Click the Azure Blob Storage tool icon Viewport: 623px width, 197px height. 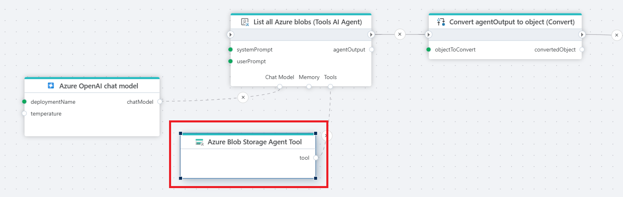199,142
